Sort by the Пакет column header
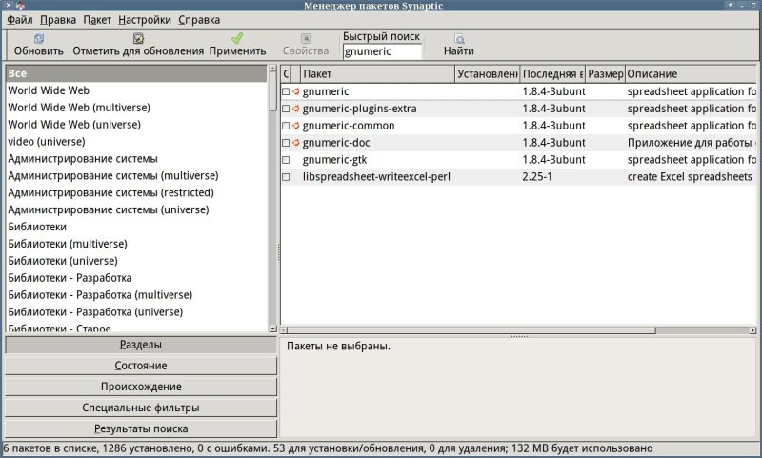This screenshot has height=458, width=762. [377, 74]
